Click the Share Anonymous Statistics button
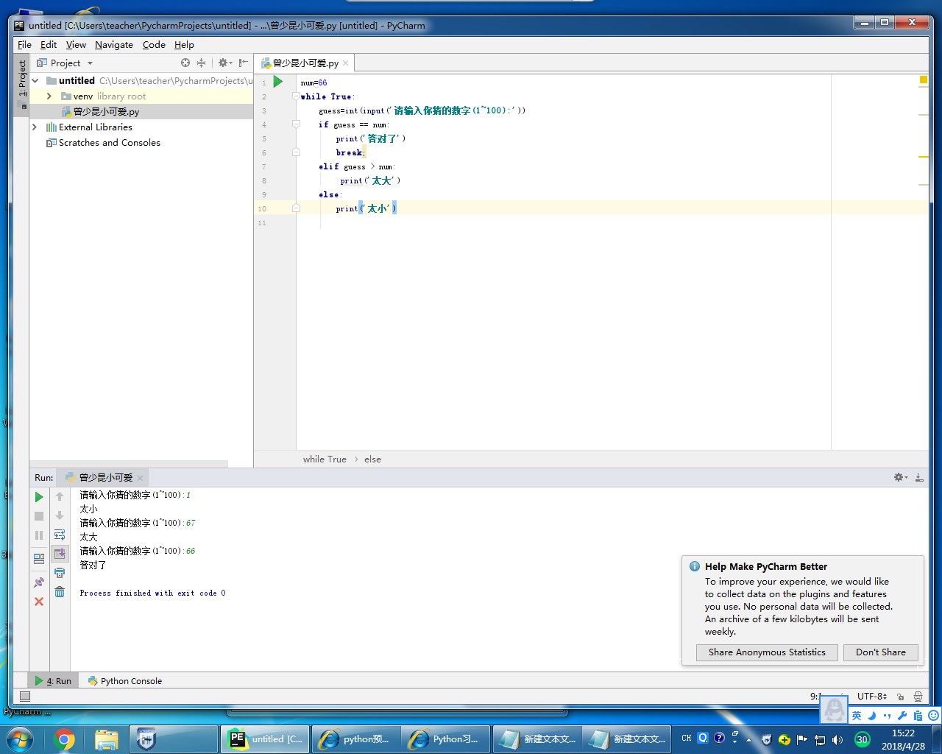The image size is (942, 754). (x=767, y=652)
